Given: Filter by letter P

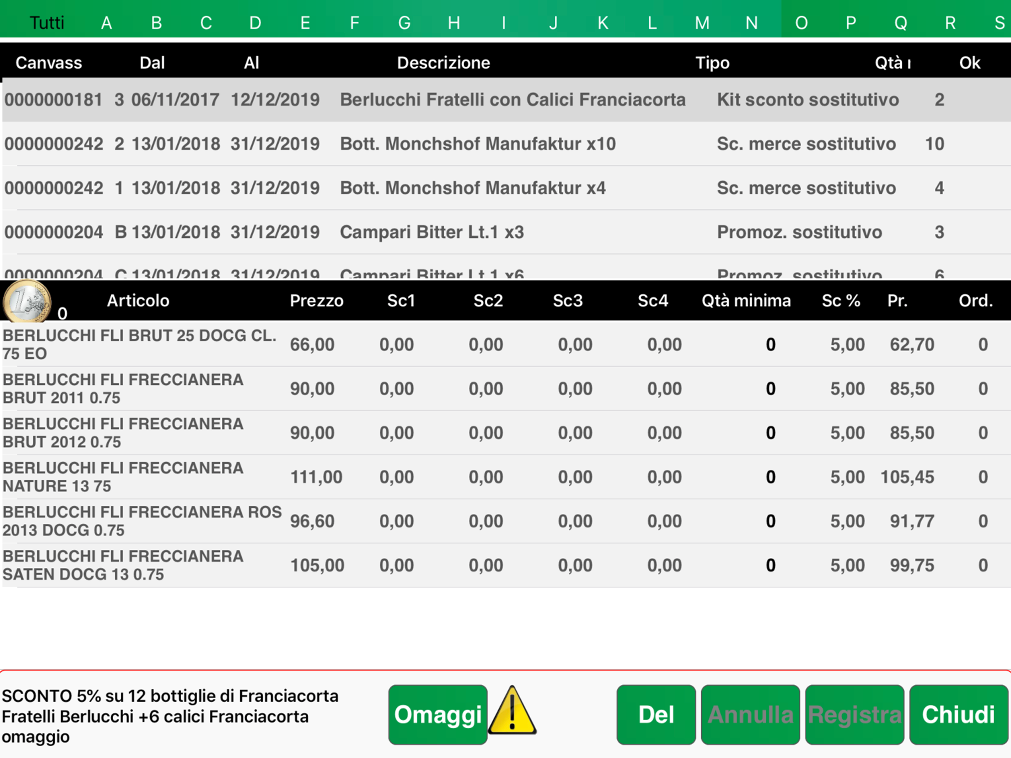Looking at the screenshot, I should (x=851, y=23).
